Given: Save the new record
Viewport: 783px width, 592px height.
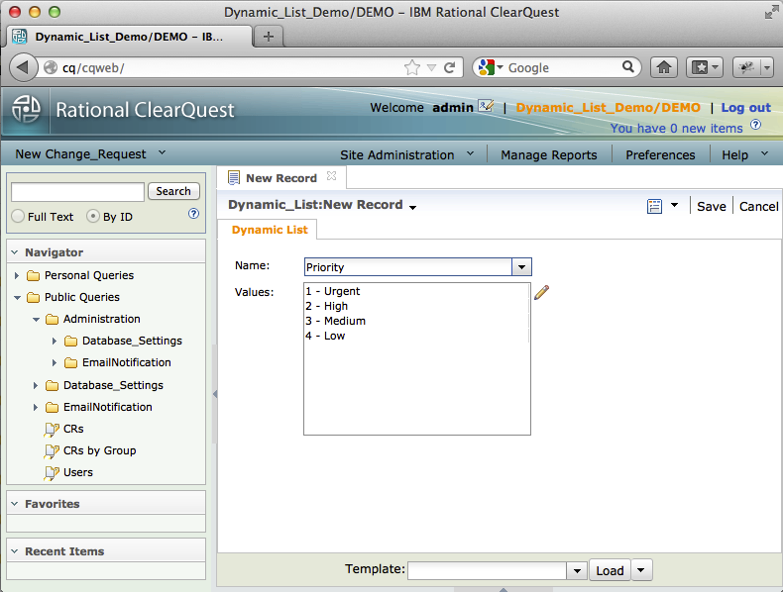Looking at the screenshot, I should (711, 206).
